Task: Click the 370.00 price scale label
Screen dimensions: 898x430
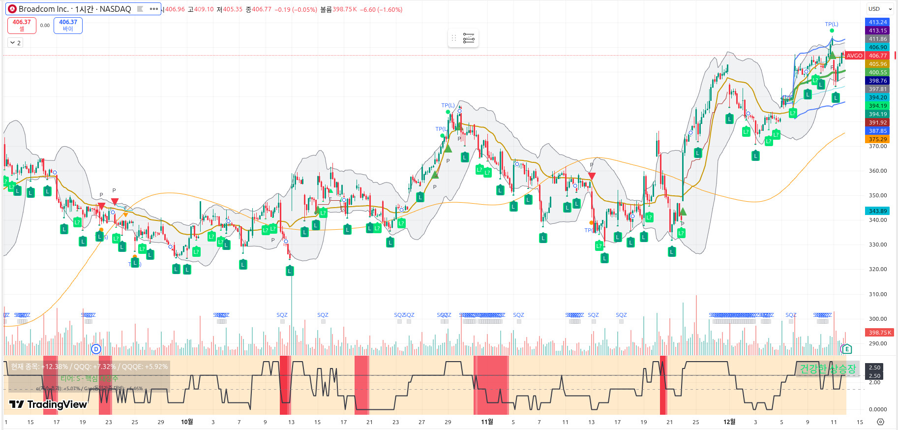Action: (x=877, y=146)
